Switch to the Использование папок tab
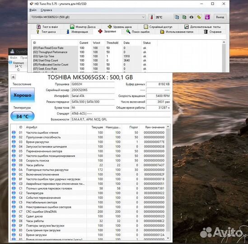The image size is (248, 244). tap(177, 32)
